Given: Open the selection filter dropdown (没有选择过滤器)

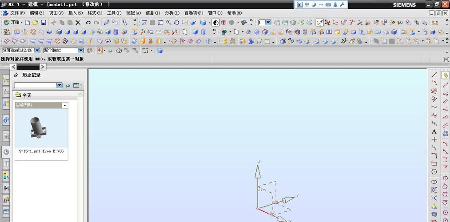Looking at the screenshot, I should coord(37,51).
